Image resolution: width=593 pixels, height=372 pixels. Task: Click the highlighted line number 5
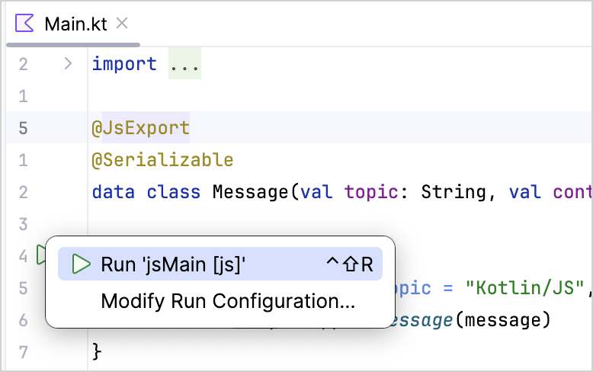pos(23,128)
